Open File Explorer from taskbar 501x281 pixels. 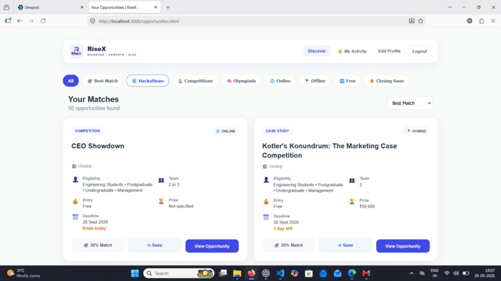(237, 274)
